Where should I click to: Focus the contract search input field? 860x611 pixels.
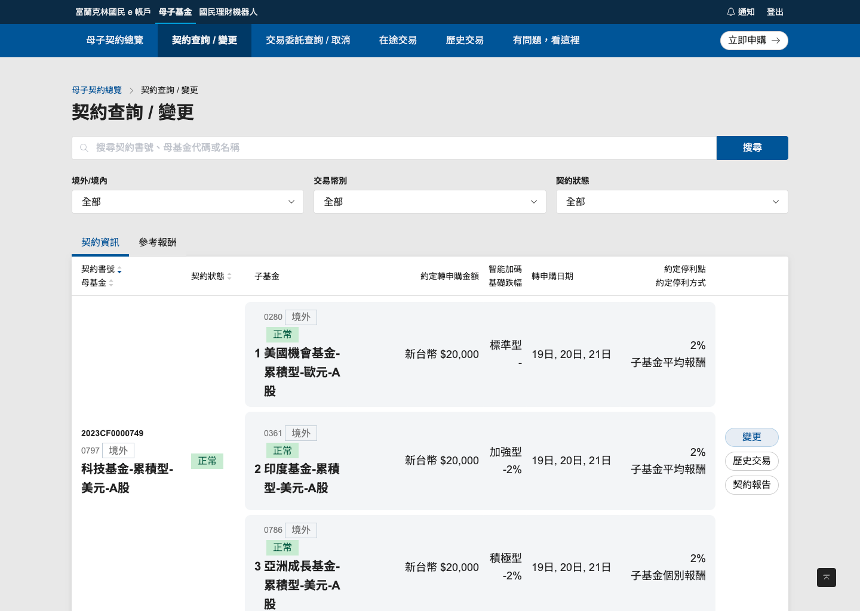(x=394, y=148)
